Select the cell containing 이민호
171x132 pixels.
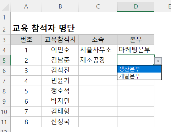click(x=60, y=50)
